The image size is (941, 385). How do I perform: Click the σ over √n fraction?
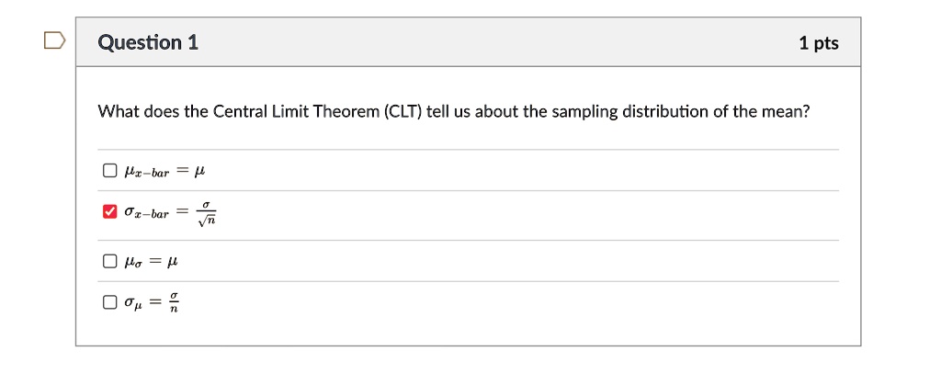pos(207,213)
